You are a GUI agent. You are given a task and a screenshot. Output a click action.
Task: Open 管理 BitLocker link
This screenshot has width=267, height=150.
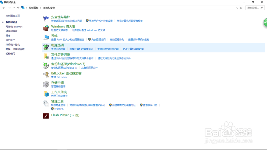click(59, 77)
